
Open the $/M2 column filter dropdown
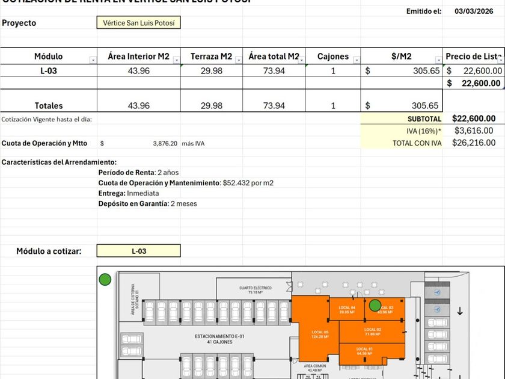point(439,60)
